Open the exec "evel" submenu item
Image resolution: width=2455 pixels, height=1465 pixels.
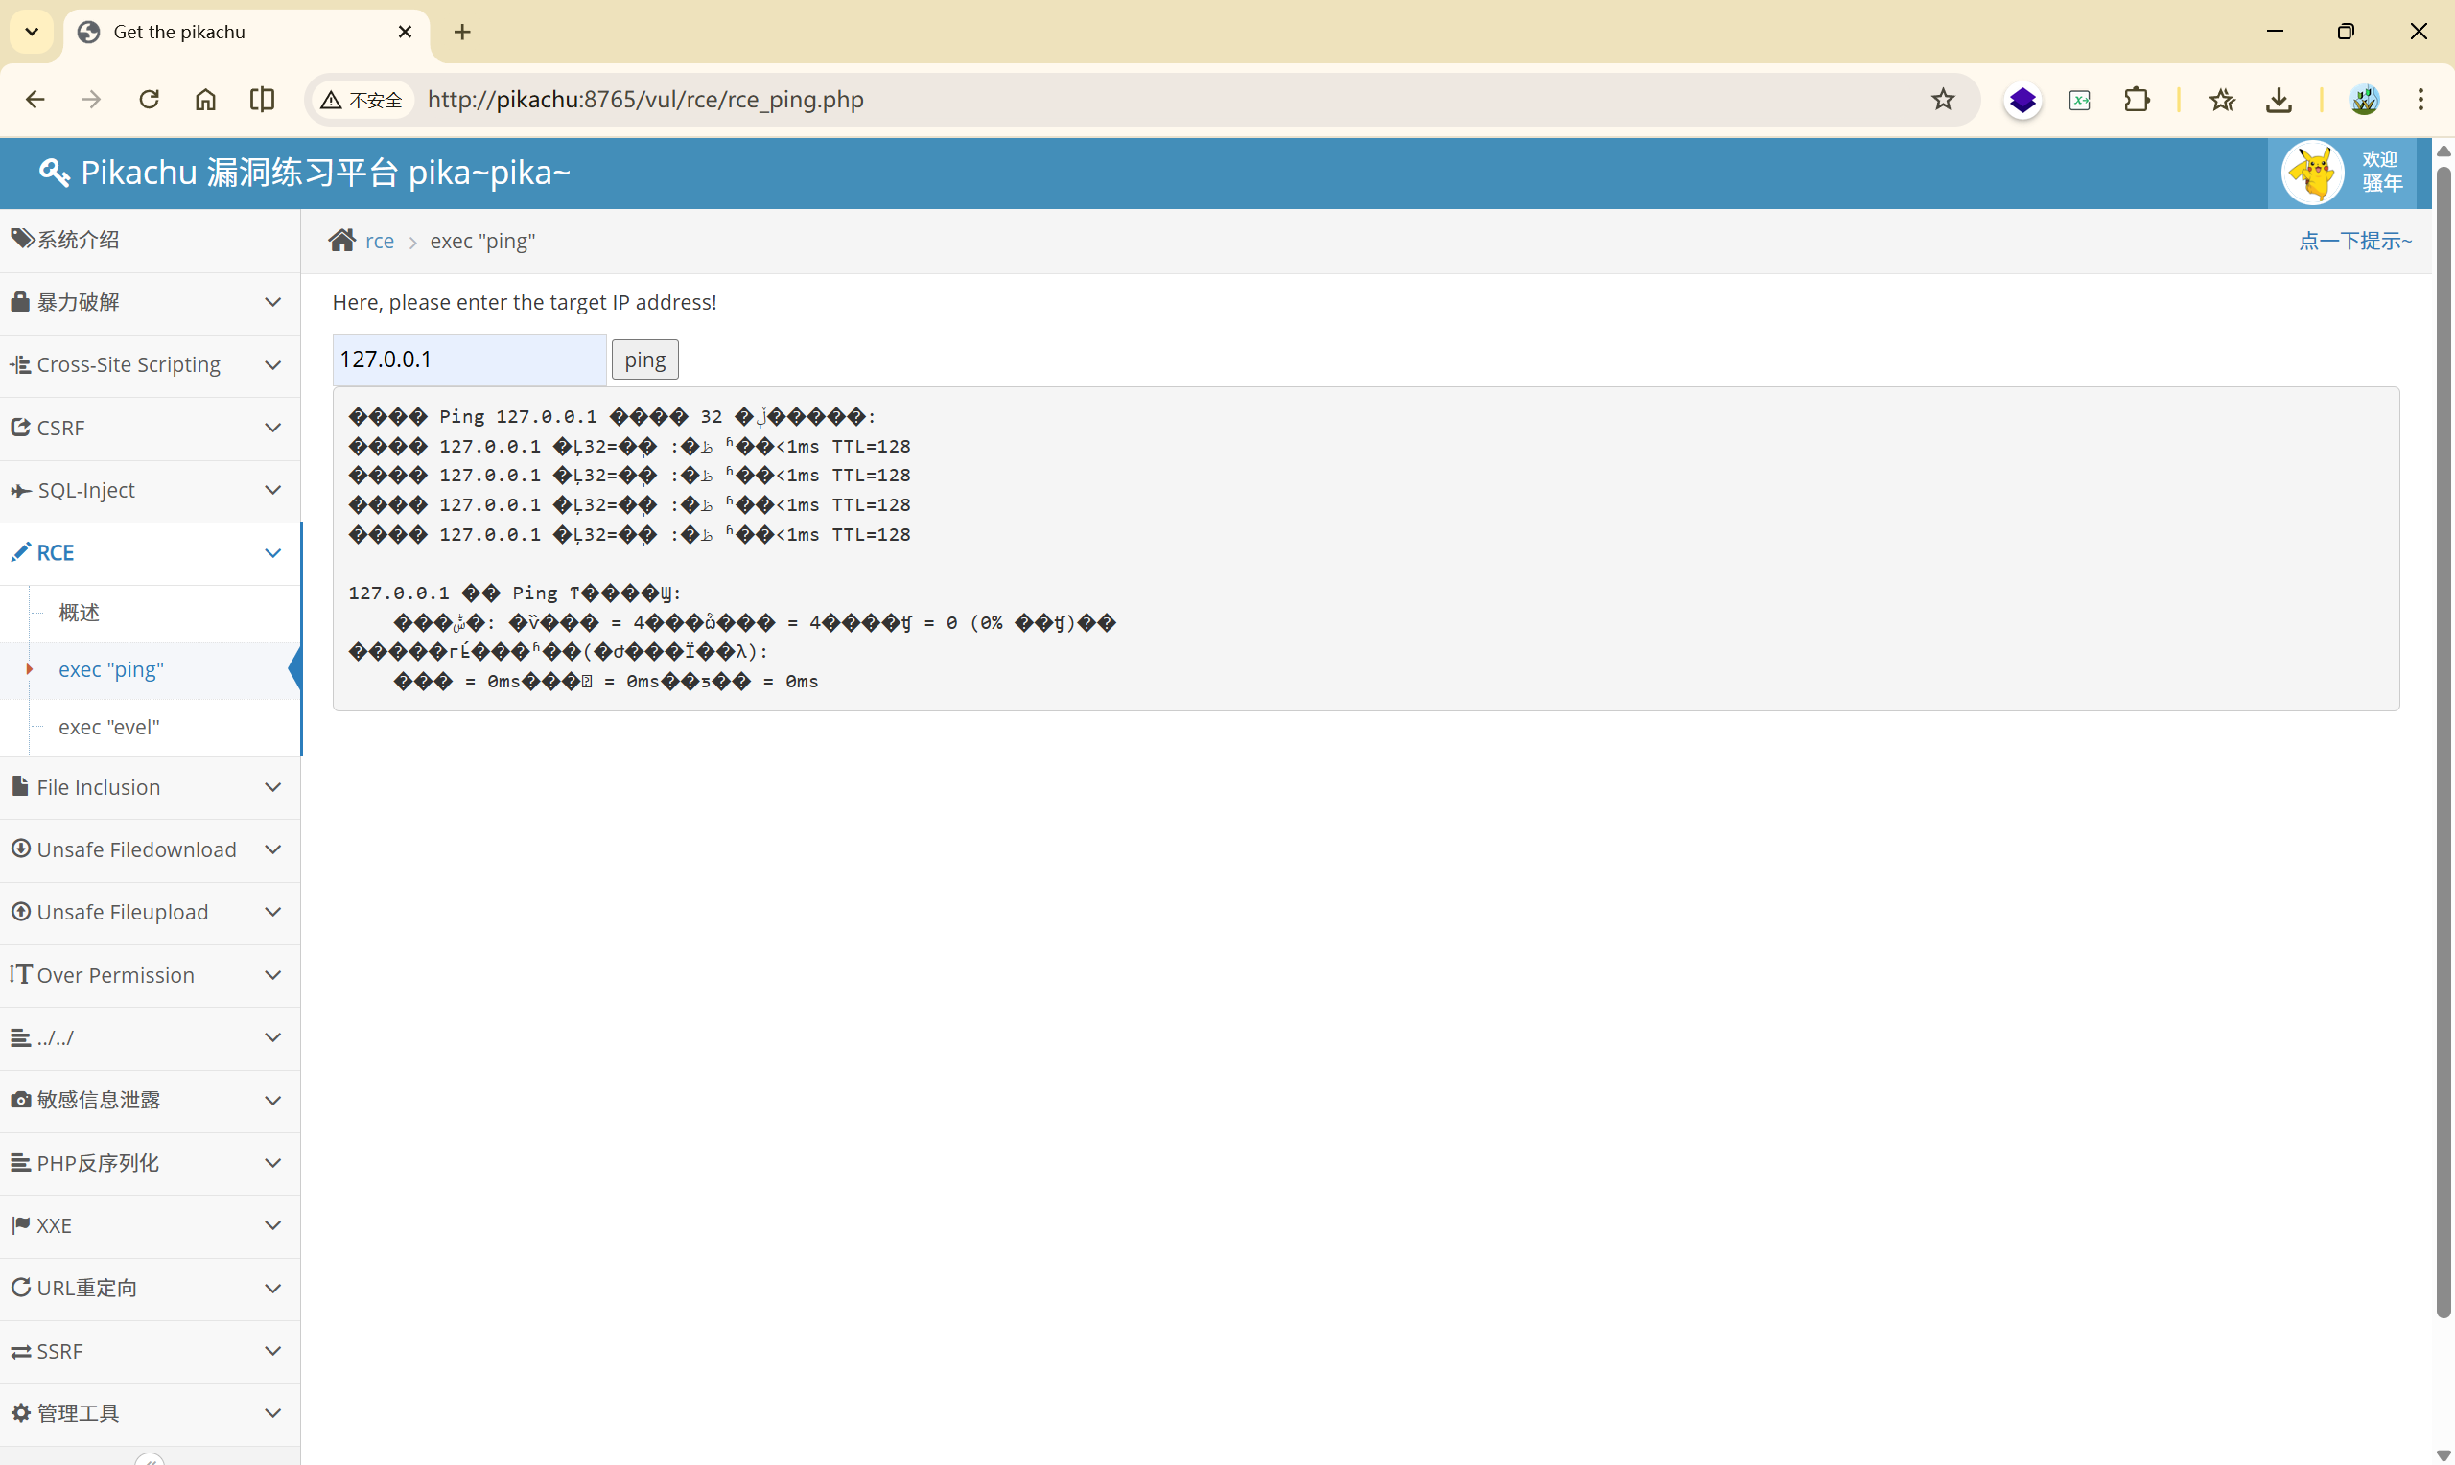click(108, 727)
